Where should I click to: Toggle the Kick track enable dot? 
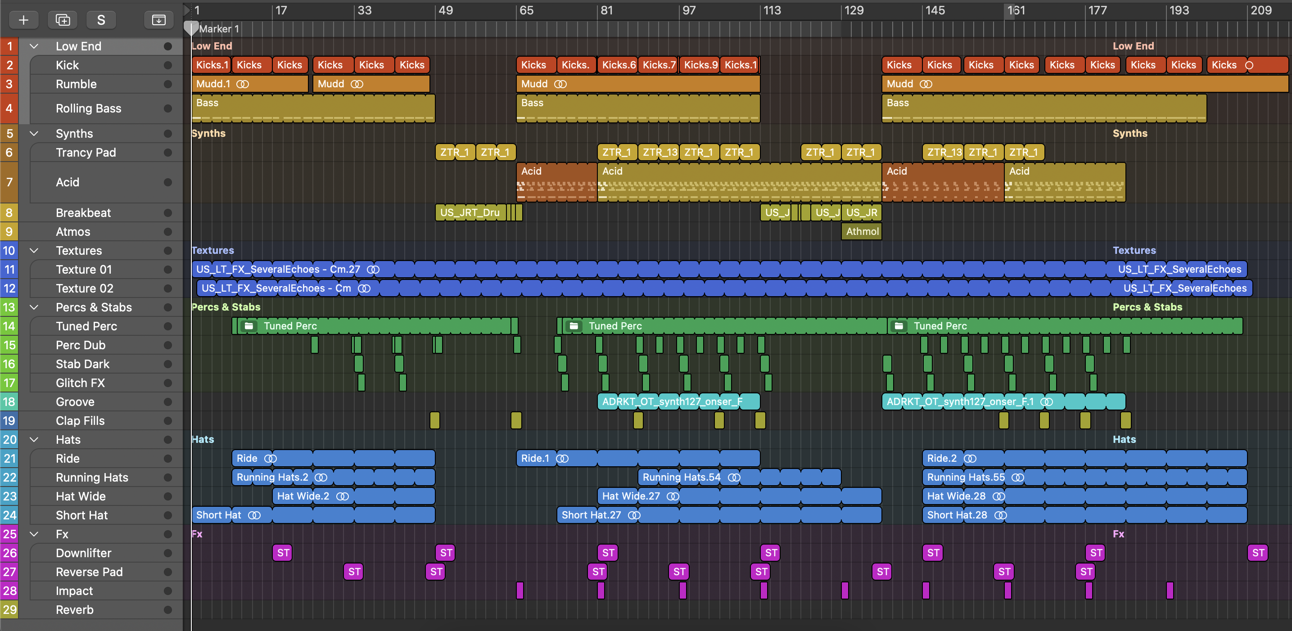pos(168,65)
